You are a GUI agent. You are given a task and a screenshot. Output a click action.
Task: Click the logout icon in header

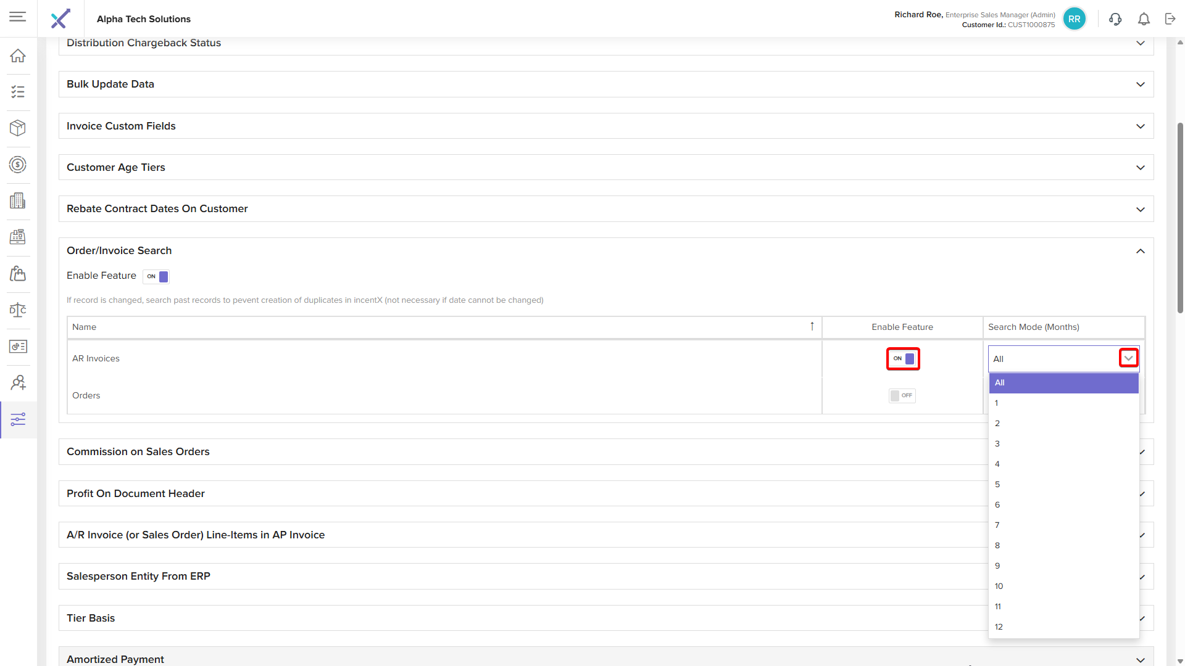(1170, 19)
